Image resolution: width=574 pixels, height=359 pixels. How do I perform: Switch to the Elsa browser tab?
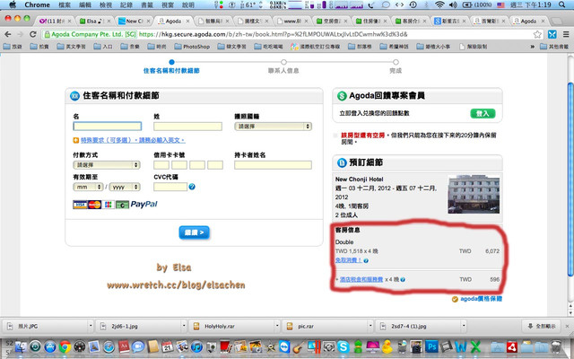click(93, 21)
